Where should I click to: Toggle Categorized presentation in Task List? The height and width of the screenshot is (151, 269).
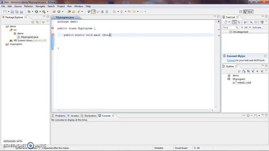(x=235, y=22)
